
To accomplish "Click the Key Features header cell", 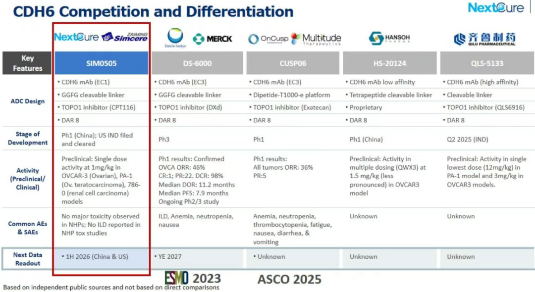I will (28, 63).
